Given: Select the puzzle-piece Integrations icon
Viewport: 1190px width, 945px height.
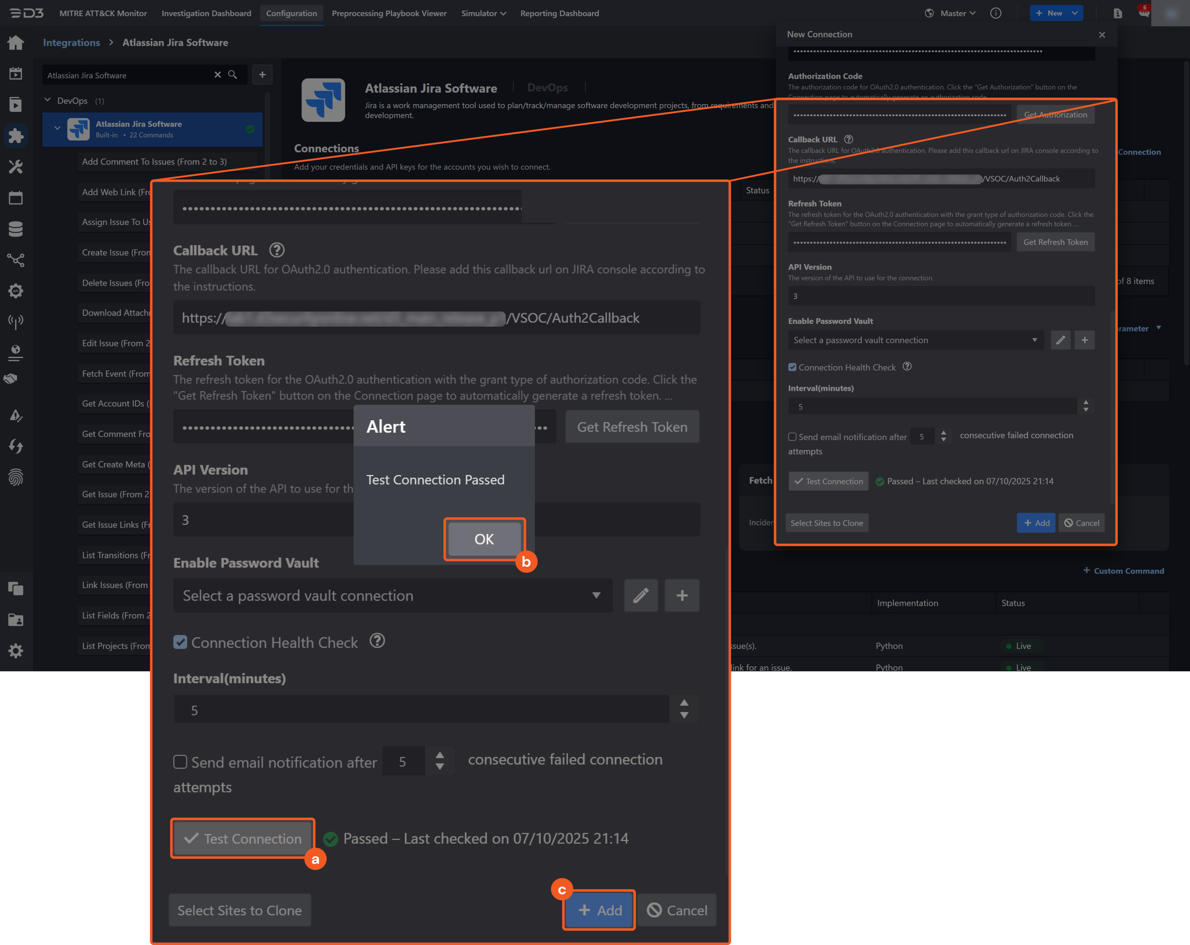Looking at the screenshot, I should point(15,136).
